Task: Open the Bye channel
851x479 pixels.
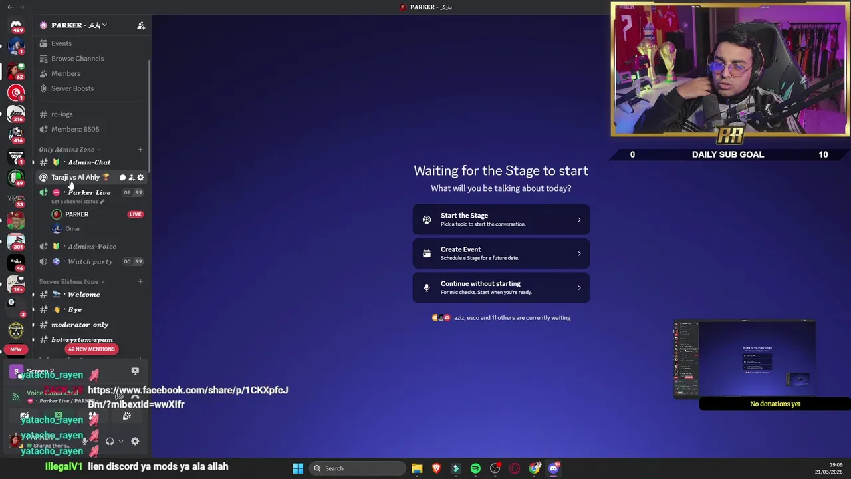Action: [x=74, y=310]
